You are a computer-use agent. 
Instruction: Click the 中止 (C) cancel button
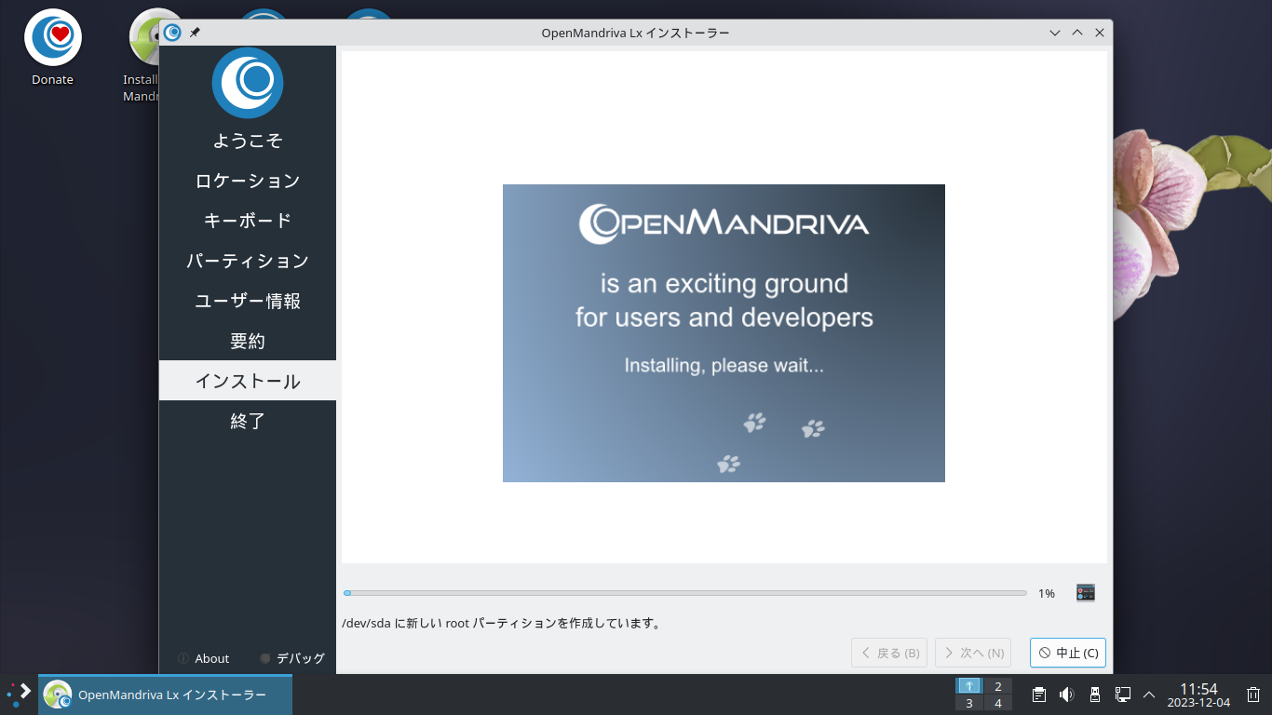click(x=1068, y=653)
